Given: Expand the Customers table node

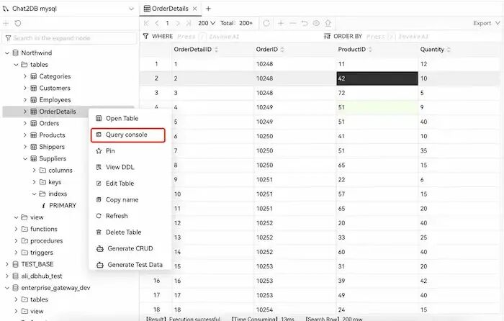Looking at the screenshot, I should [25, 88].
